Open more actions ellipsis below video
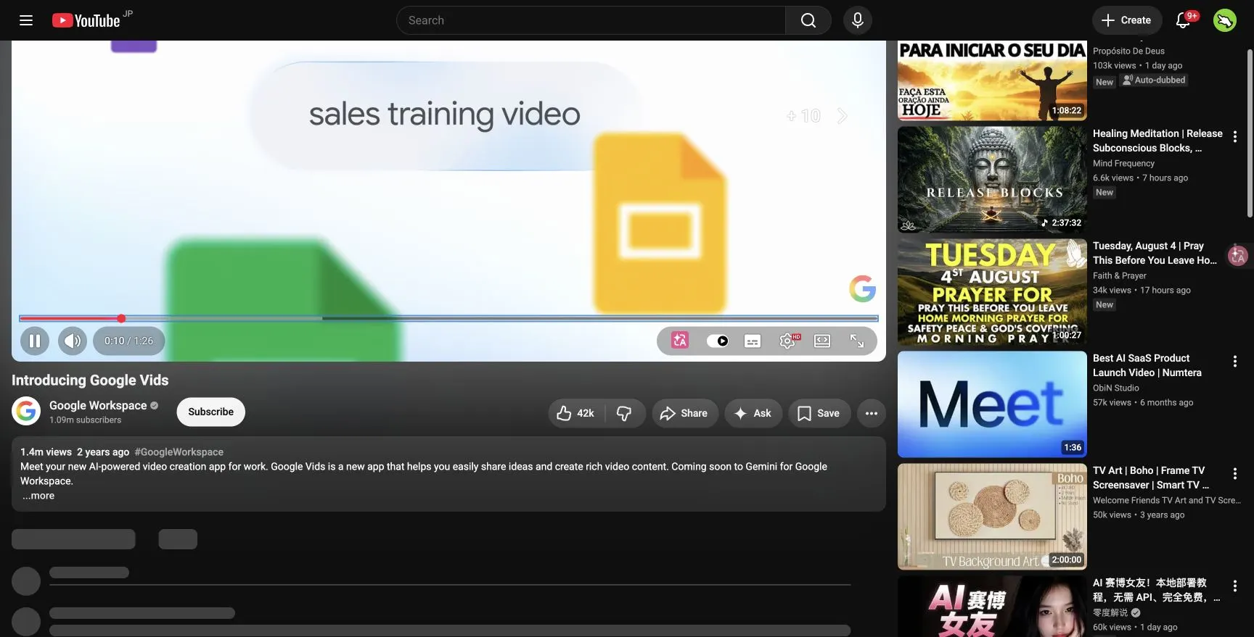 (x=872, y=413)
